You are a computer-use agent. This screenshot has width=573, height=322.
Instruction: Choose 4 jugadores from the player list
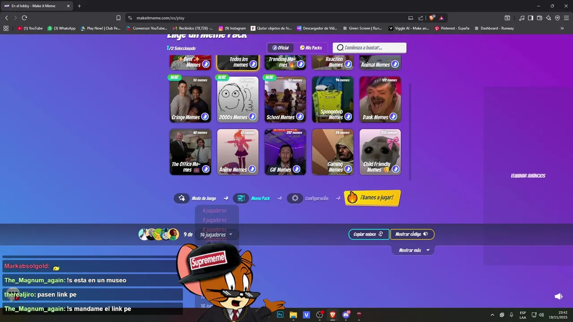(214, 211)
